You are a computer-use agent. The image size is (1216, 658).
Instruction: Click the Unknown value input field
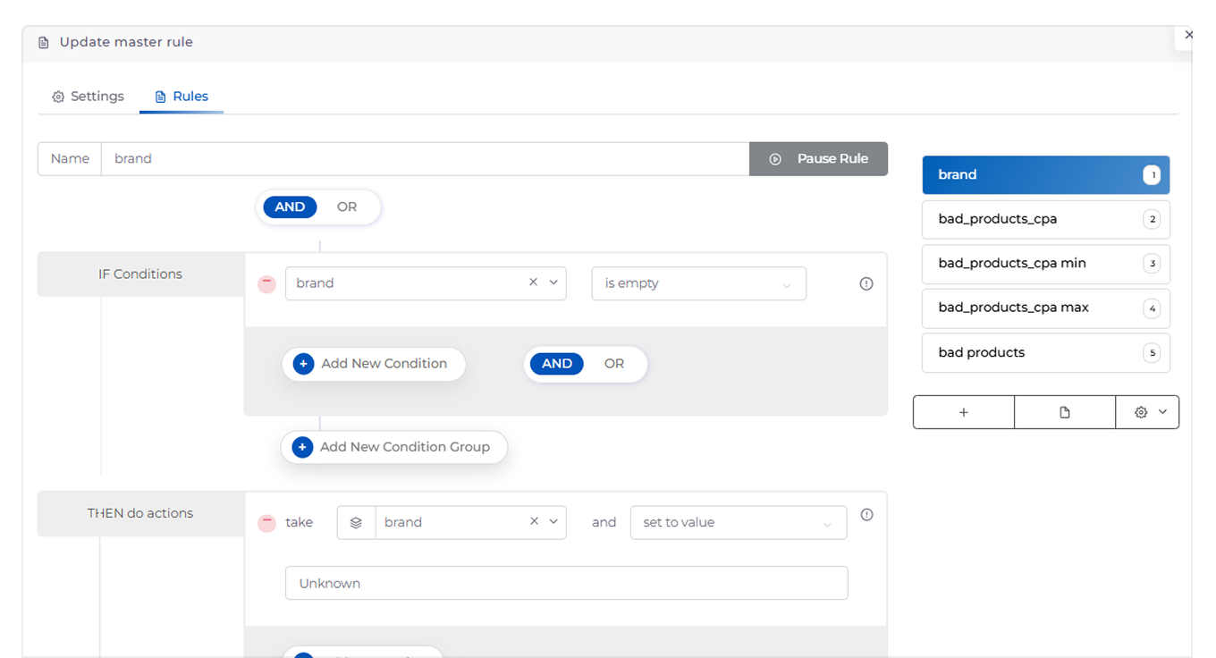(566, 583)
